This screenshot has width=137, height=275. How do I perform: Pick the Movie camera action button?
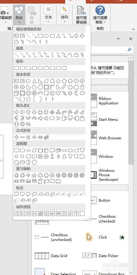tap(58, 214)
